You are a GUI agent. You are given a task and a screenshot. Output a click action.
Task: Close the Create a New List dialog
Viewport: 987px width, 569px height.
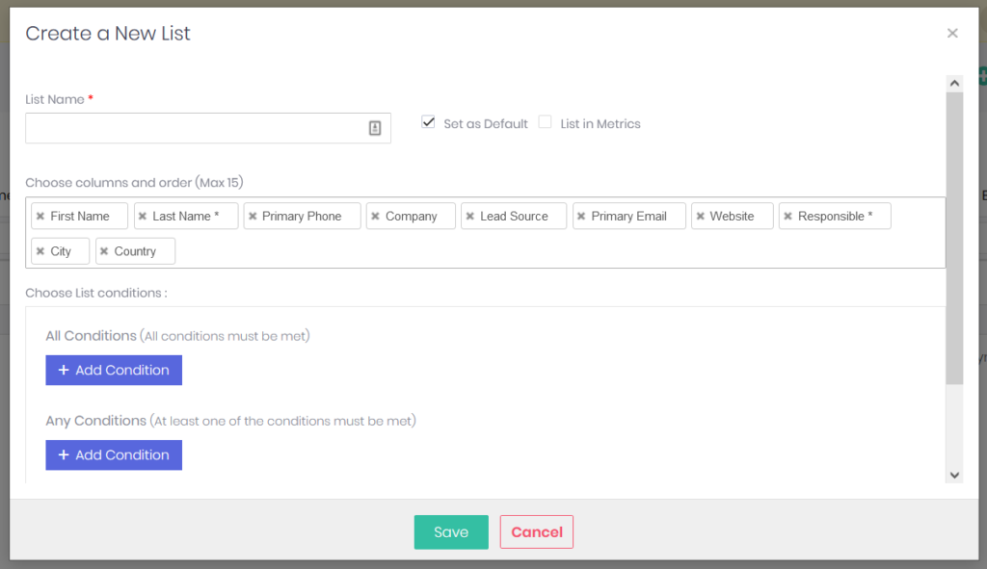[952, 34]
